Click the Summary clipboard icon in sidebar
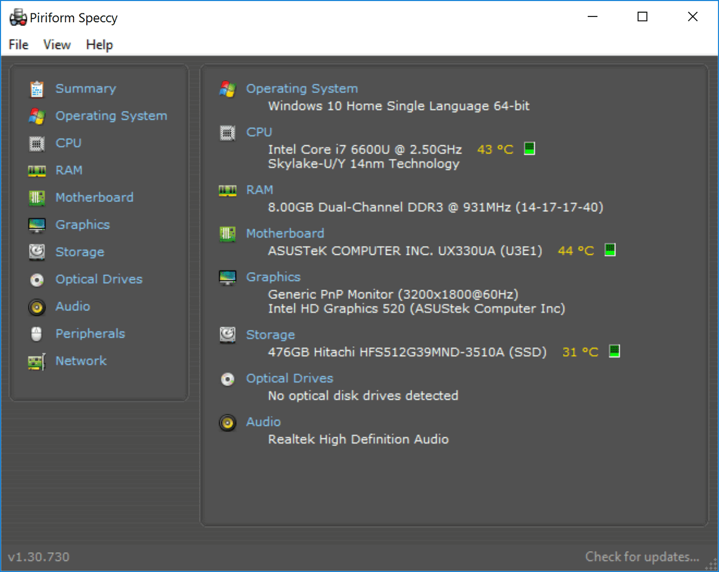Image resolution: width=719 pixels, height=572 pixels. pyautogui.click(x=37, y=89)
